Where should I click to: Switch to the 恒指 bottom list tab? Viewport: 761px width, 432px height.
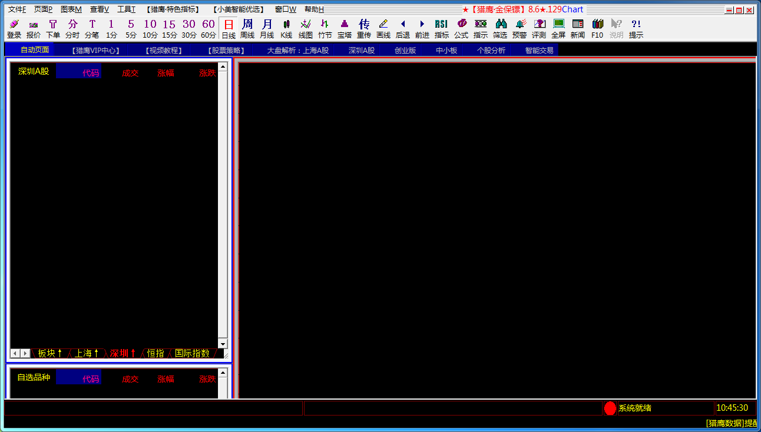155,353
